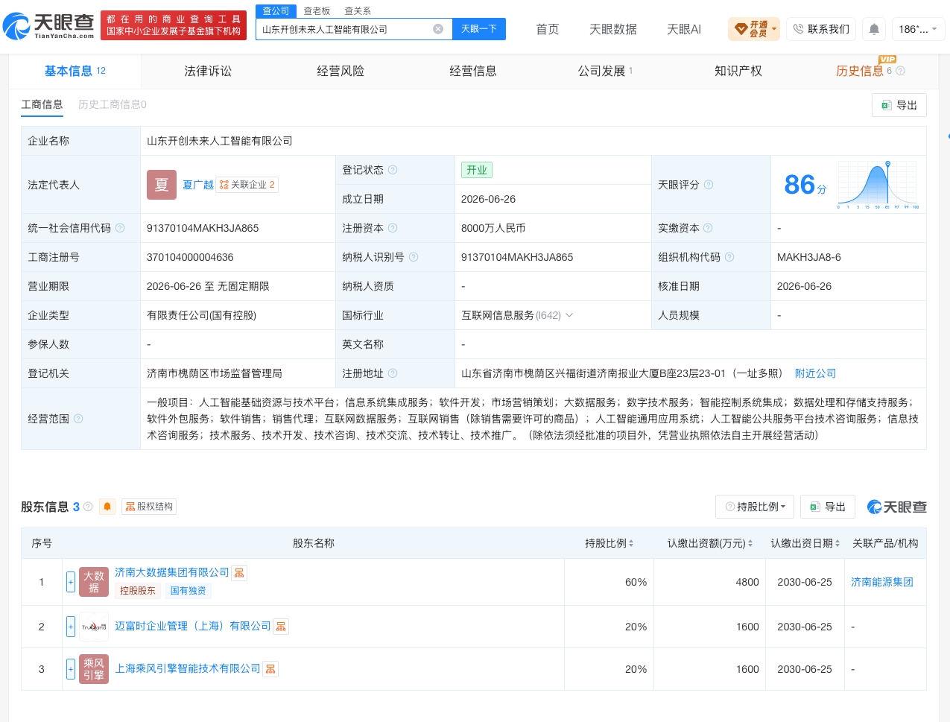
Task: Clear the search box with X icon
Action: tap(438, 29)
